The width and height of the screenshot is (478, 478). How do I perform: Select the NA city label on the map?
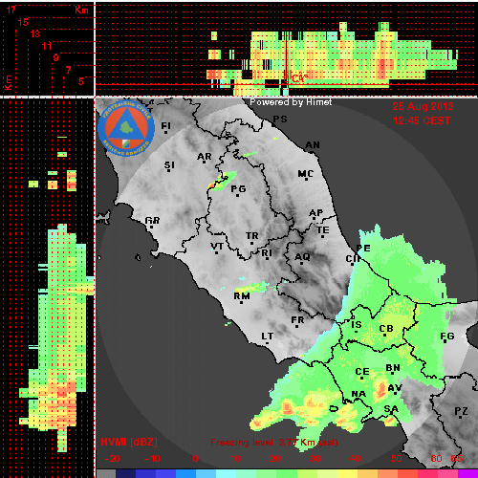coord(358,394)
